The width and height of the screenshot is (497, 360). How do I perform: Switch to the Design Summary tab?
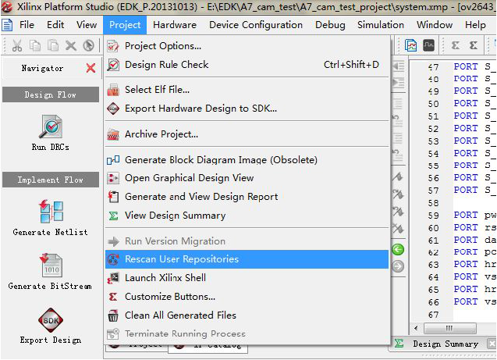point(443,344)
